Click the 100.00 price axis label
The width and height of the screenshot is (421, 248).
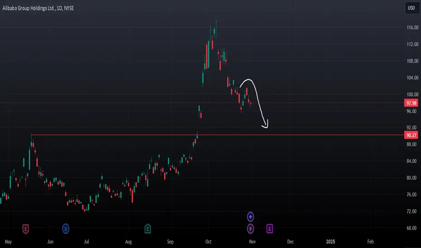tap(412, 94)
